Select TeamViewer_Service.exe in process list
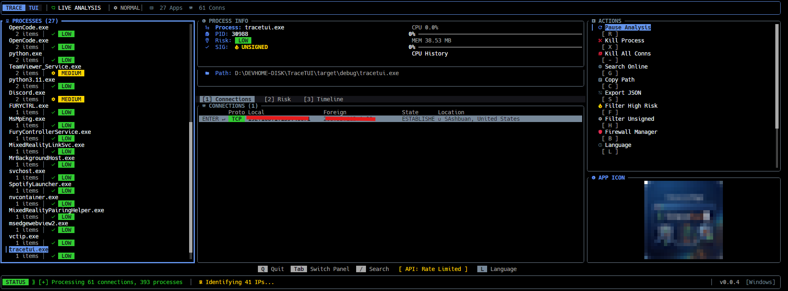Screen dimensions: 788x291 coord(45,67)
